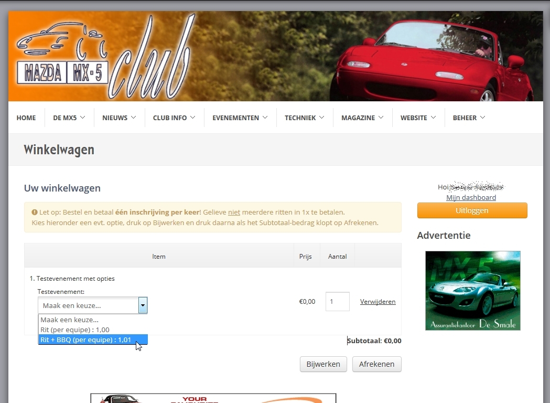Click the bottom banner advertisement

(x=213, y=398)
